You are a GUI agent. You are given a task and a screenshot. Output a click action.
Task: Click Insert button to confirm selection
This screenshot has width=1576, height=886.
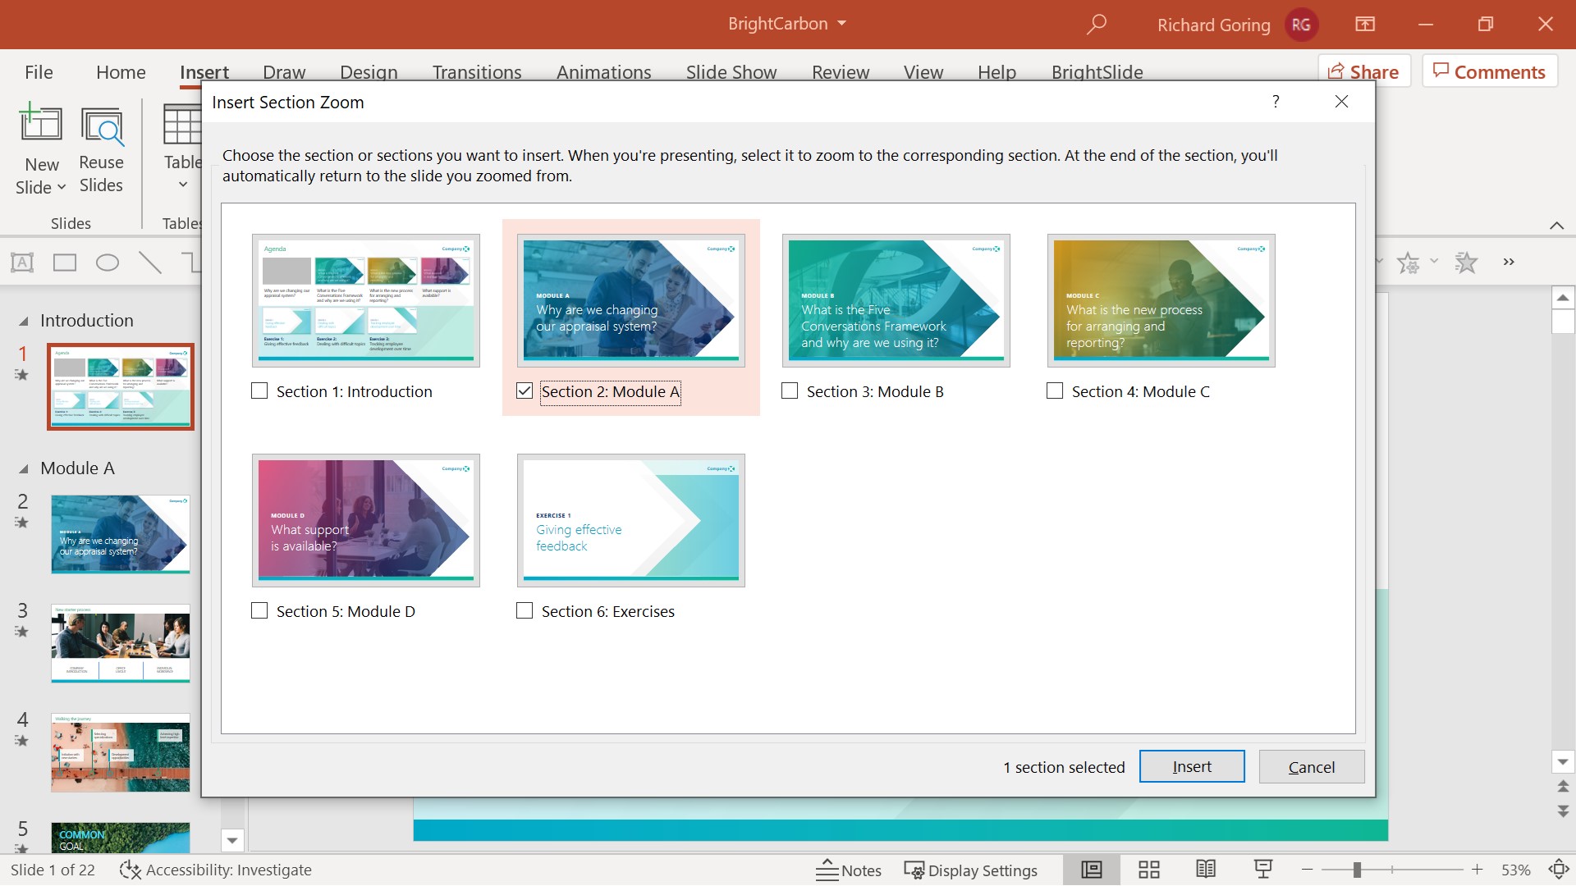click(x=1192, y=767)
